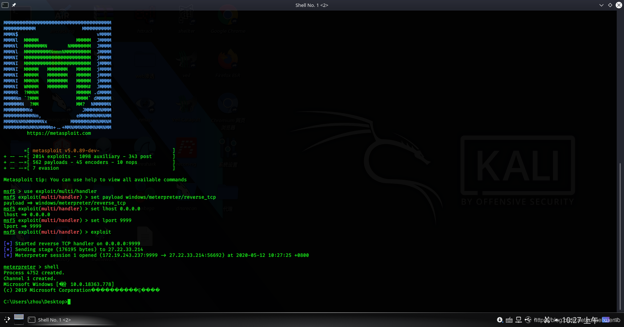Image resolution: width=624 pixels, height=327 pixels.
Task: Click the 'Process 4752 created.' line
Action: pos(34,273)
